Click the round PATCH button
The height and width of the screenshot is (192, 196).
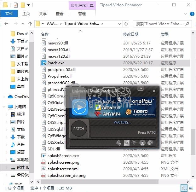[x=79, y=128]
